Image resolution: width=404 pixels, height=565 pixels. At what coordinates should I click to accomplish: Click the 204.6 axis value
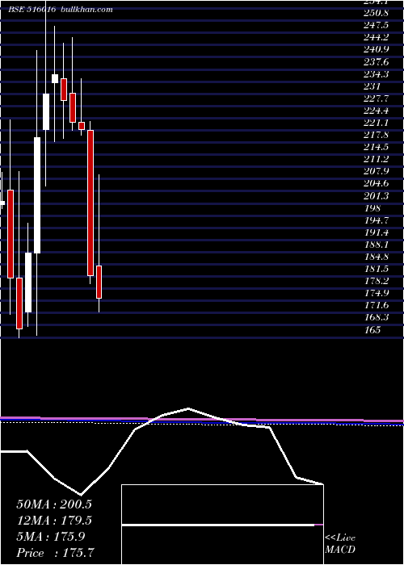pos(377,184)
